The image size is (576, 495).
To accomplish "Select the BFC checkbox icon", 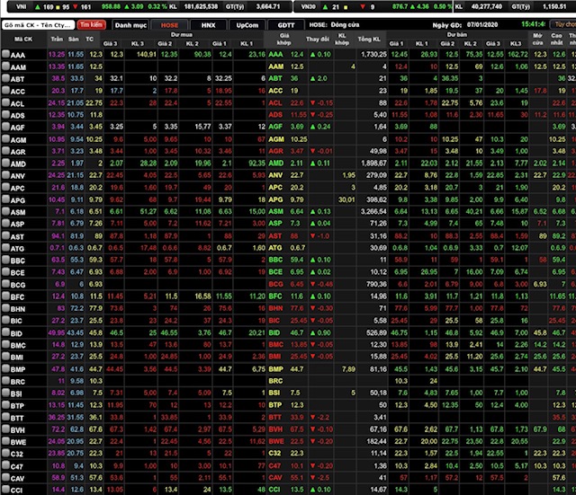I will coord(5,296).
